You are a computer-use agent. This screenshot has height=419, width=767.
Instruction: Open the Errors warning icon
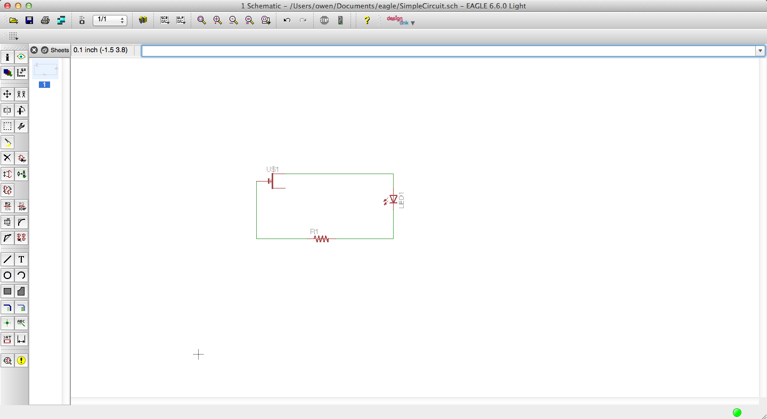[x=21, y=360]
